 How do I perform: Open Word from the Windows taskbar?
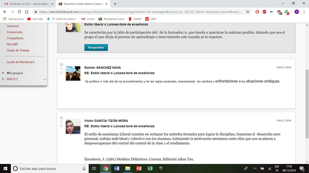(x=117, y=169)
